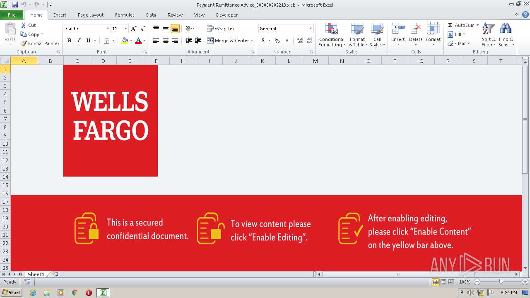Expand the AutoSum dropdown arrow
Screen dimensions: 530x298
coord(477,25)
